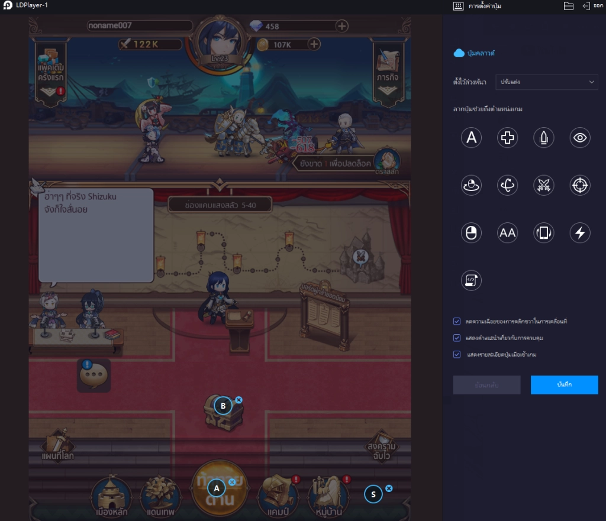Open the cloud key settings link

(x=474, y=53)
